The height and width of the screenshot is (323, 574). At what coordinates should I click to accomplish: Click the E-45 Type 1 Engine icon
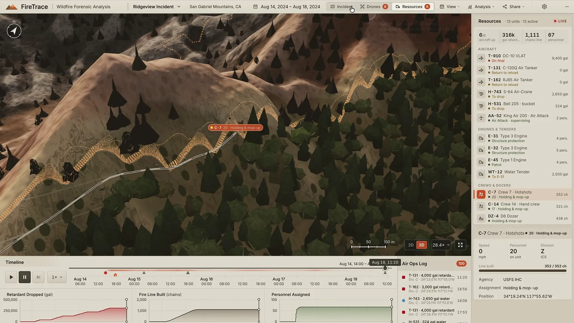pos(481,162)
